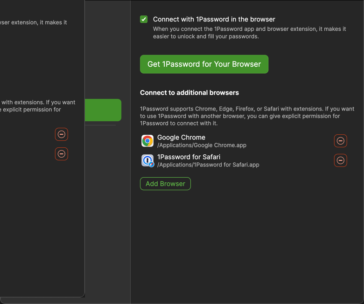Click lower minus icon in left background window
The height and width of the screenshot is (304, 364).
[x=62, y=154]
